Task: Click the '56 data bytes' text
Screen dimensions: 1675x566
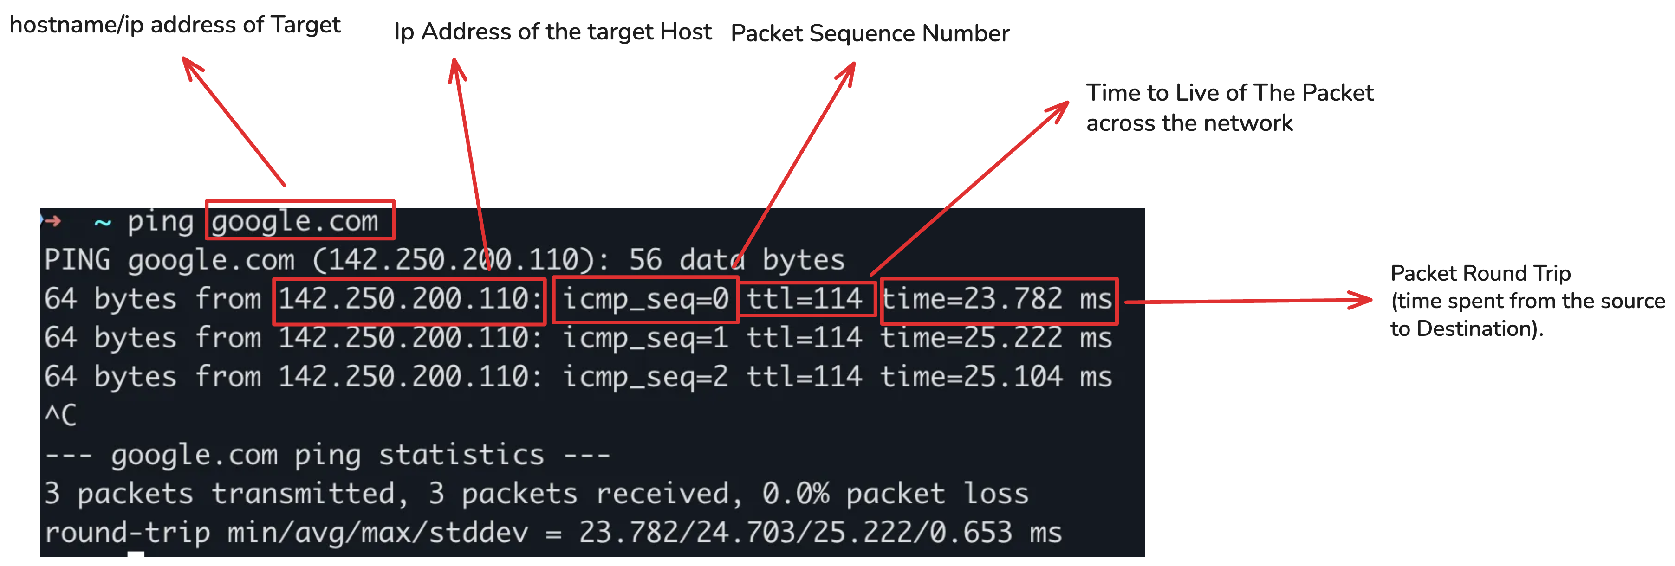Action: point(737,260)
